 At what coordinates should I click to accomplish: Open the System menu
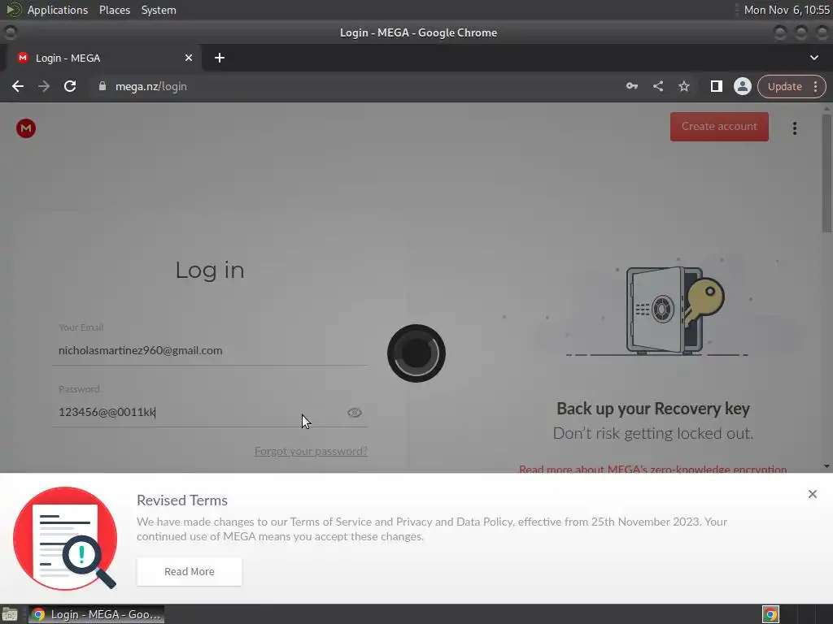coord(159,10)
